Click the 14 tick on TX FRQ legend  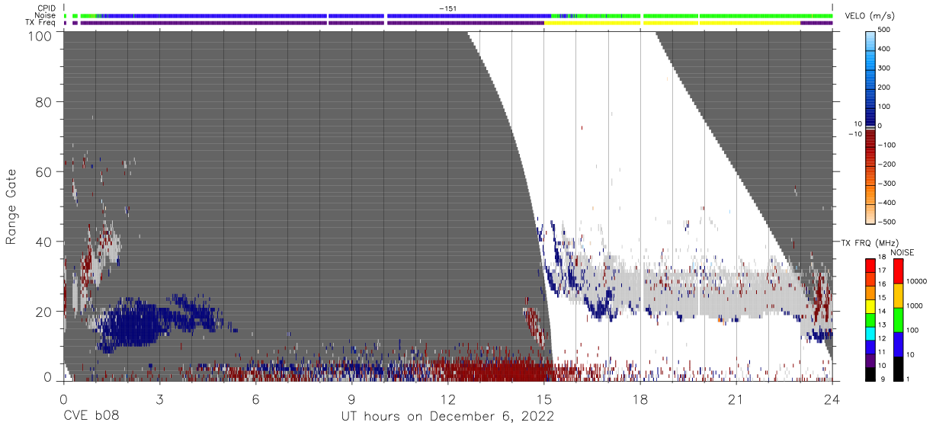coord(882,311)
